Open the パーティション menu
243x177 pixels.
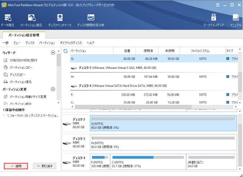[x=47, y=43]
